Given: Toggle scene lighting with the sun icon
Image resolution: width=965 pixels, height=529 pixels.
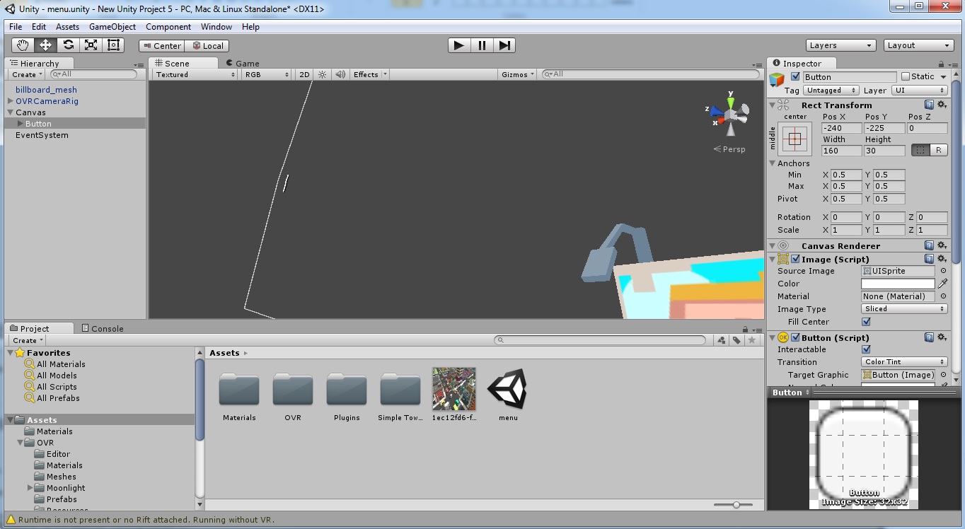Looking at the screenshot, I should (322, 74).
